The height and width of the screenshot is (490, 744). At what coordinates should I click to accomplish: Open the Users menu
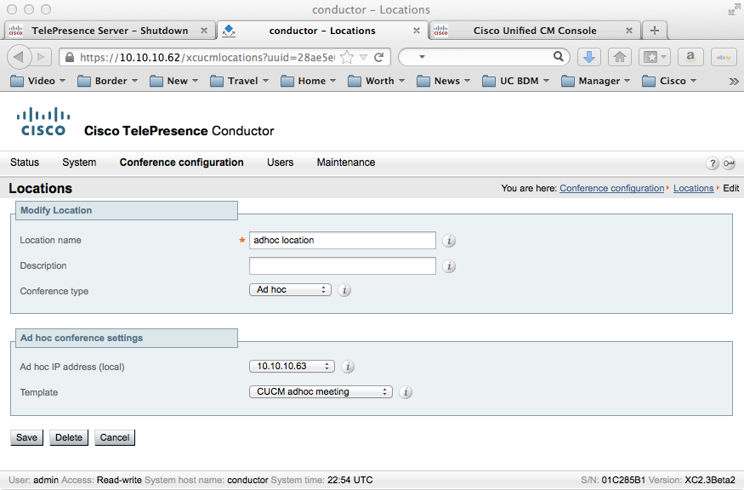(x=280, y=162)
